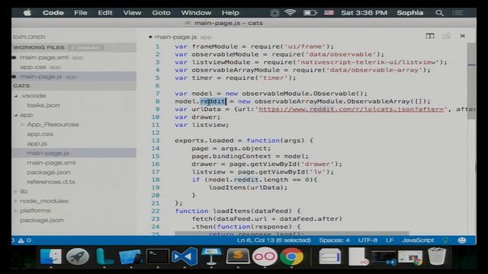488x274 pixels.
Task: Open the View menu
Action: (132, 13)
